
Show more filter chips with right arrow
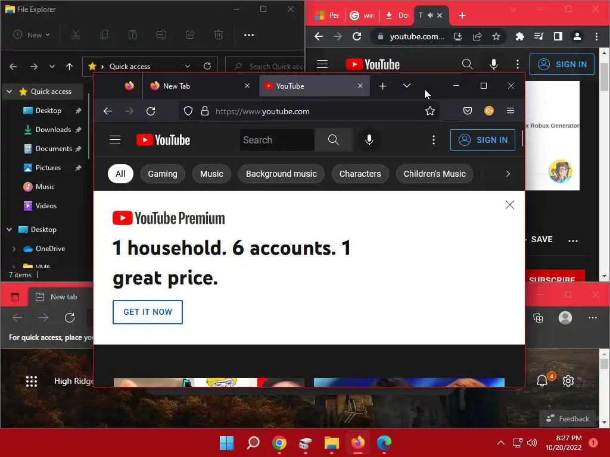(x=508, y=174)
